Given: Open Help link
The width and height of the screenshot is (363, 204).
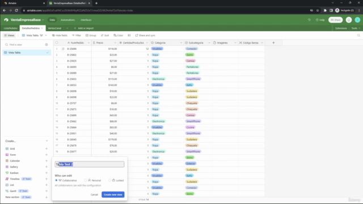Looking at the screenshot, I should point(320,20).
